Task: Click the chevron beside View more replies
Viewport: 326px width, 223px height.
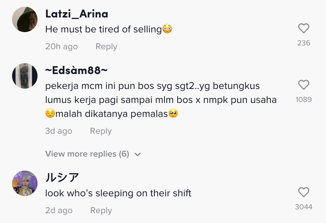Action: pyautogui.click(x=138, y=154)
